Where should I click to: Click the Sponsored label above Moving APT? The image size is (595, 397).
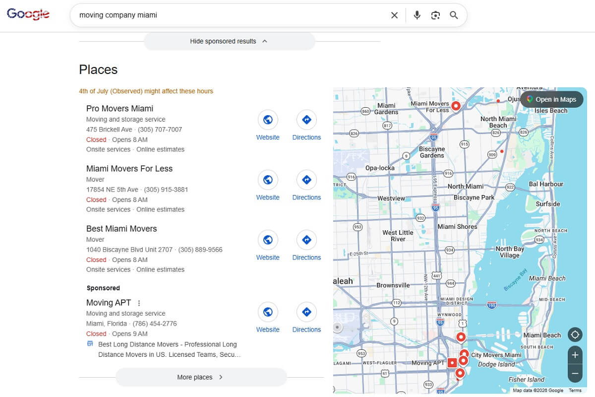point(103,288)
